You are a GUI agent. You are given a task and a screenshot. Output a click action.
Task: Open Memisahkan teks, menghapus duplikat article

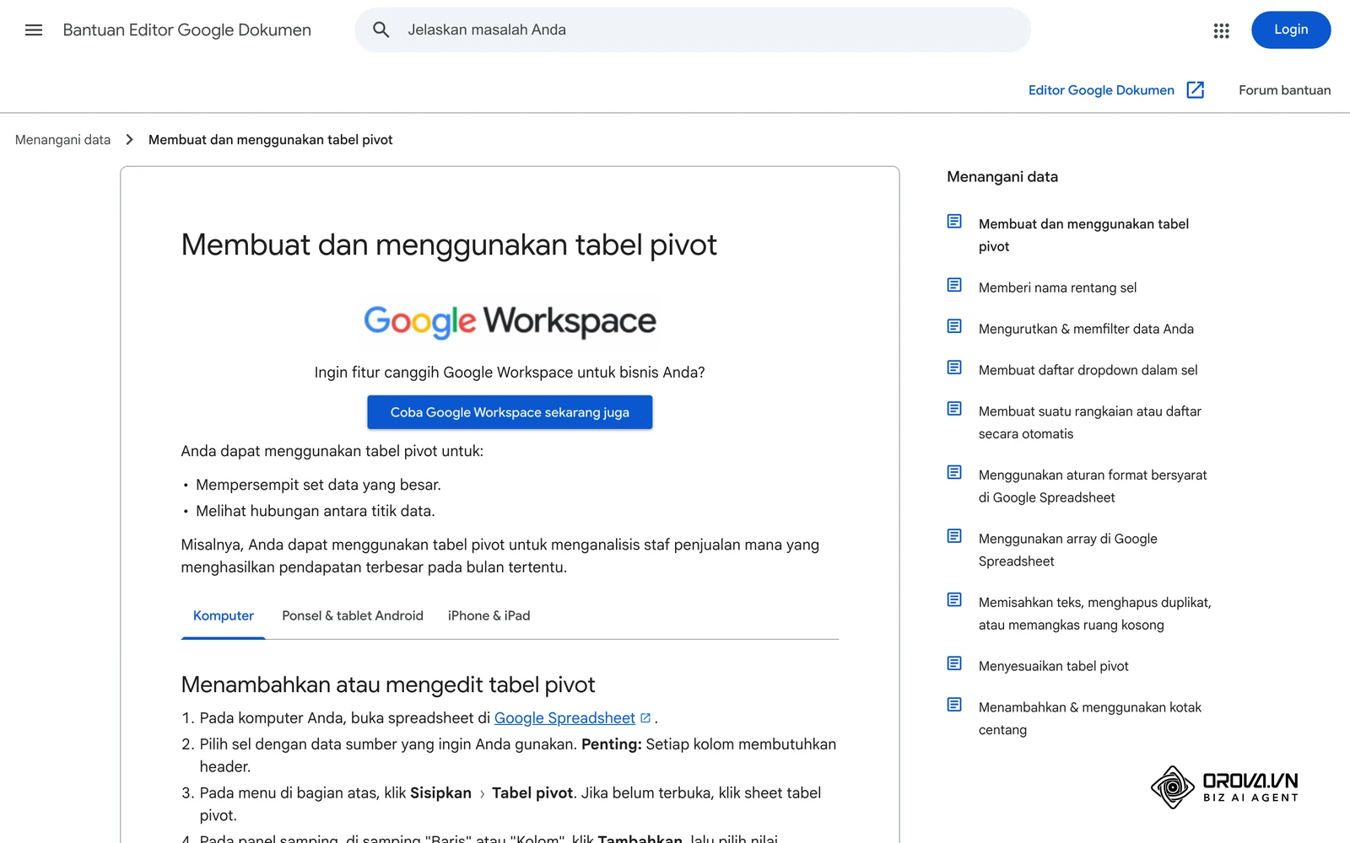1094,614
